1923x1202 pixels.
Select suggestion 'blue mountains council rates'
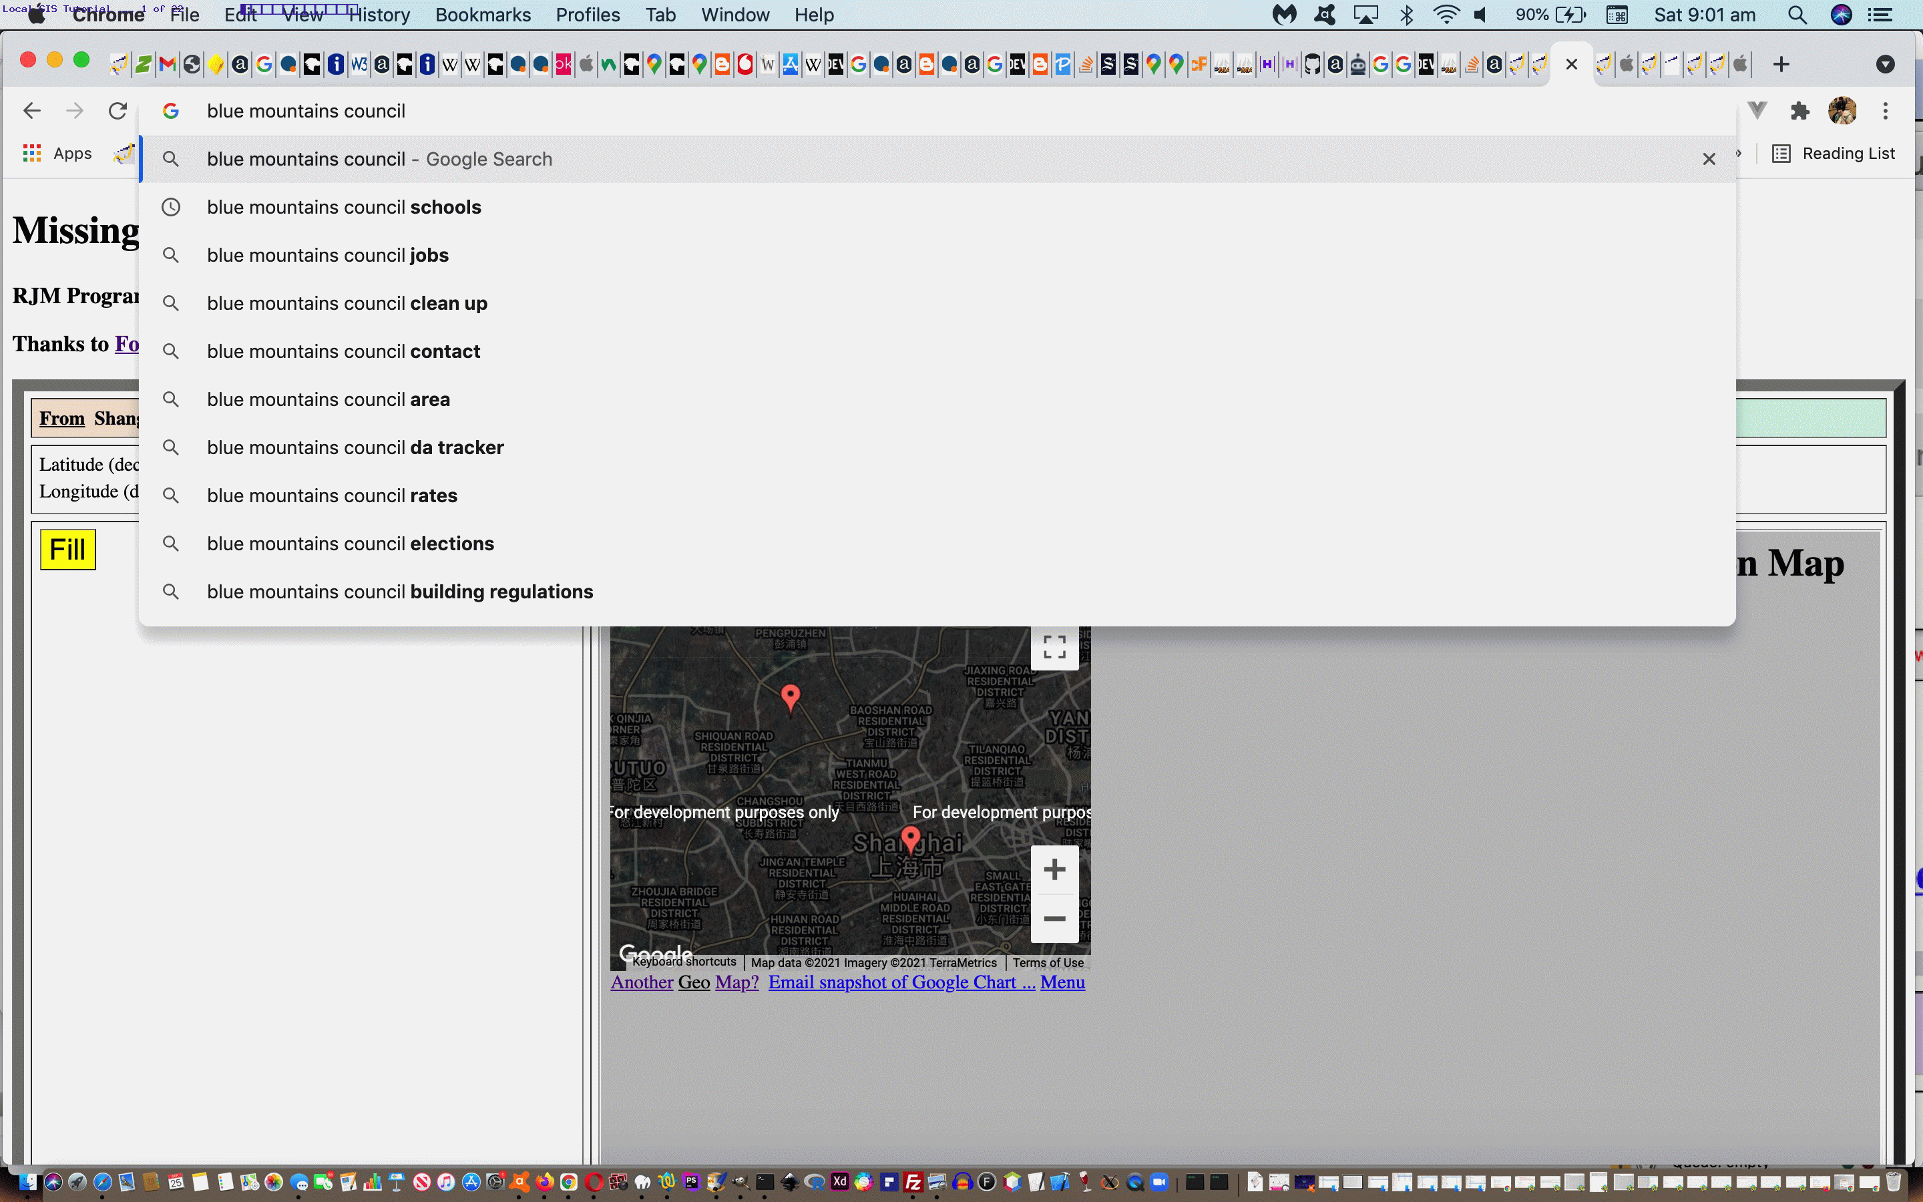(937, 496)
